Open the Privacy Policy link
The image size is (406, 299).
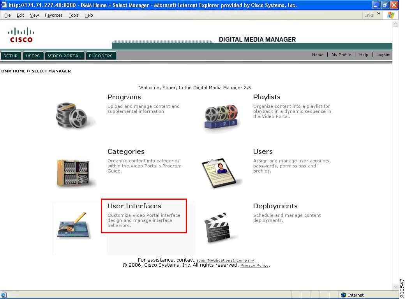tap(254, 266)
